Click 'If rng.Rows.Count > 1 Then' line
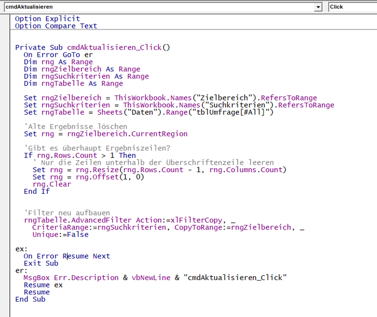The image size is (377, 317). (80, 155)
